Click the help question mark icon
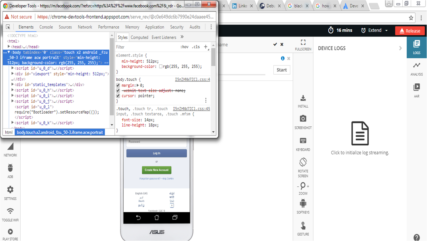This screenshot has height=241, width=427. 417,237
